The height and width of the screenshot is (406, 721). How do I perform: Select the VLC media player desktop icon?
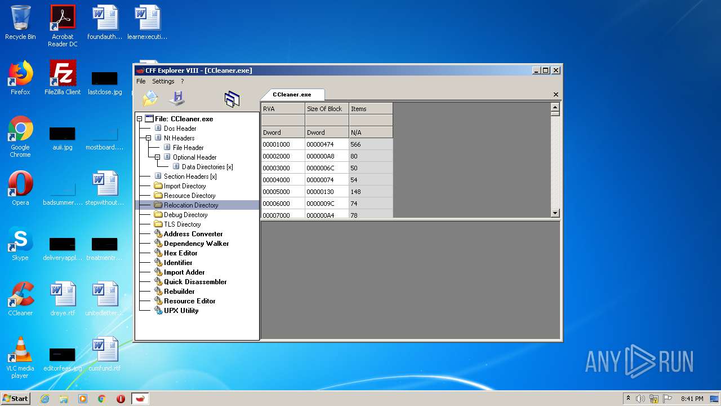click(x=20, y=358)
